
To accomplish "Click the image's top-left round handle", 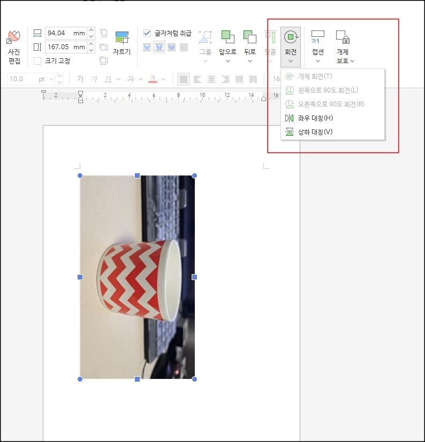I will 80,176.
